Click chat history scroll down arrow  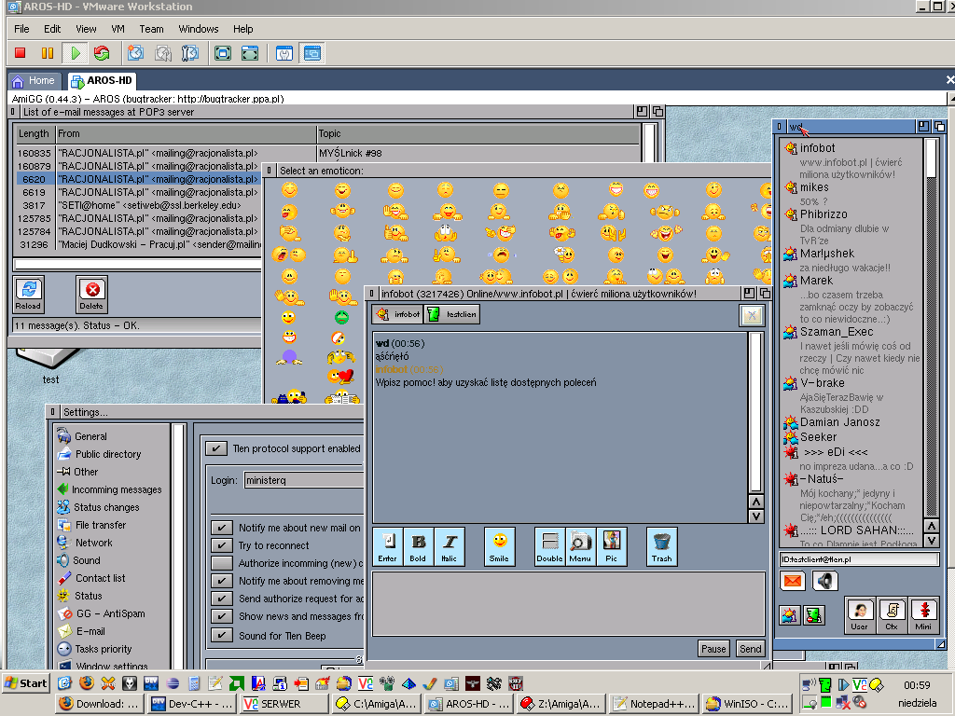point(755,516)
